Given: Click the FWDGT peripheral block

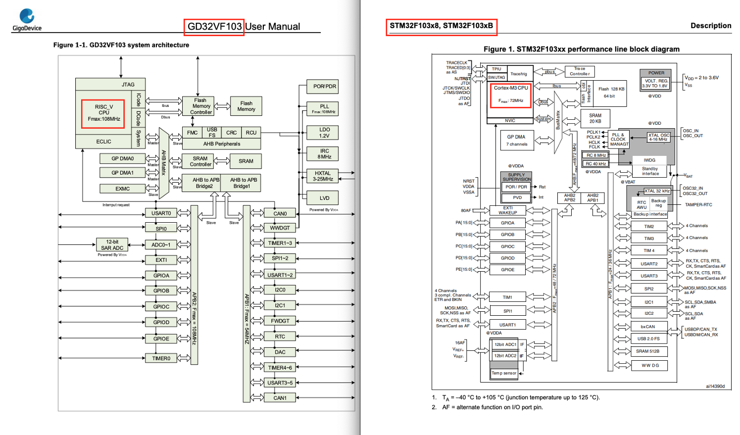Looking at the screenshot, I should click(x=280, y=321).
